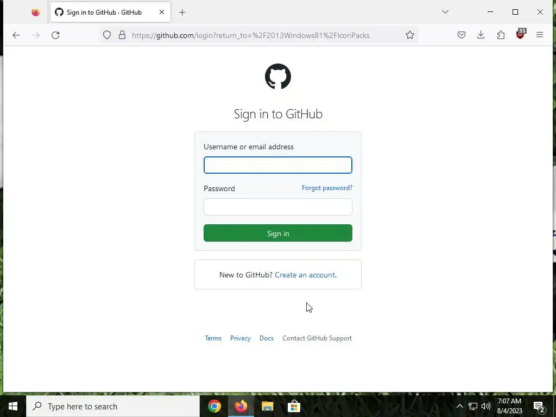Open the uBlock Origin extension icon

tap(521, 34)
